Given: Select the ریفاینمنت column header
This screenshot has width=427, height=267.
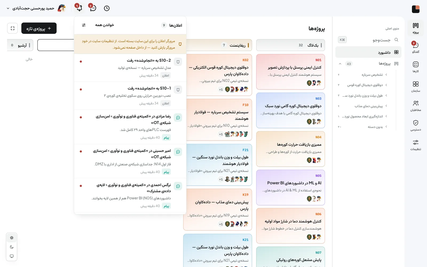Looking at the screenshot, I should click(x=218, y=45).
